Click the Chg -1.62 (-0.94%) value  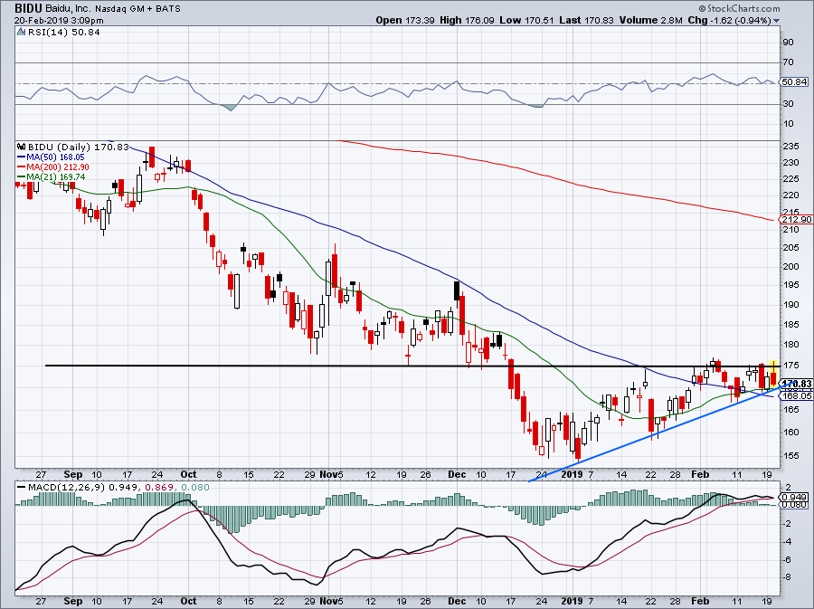pyautogui.click(x=729, y=20)
